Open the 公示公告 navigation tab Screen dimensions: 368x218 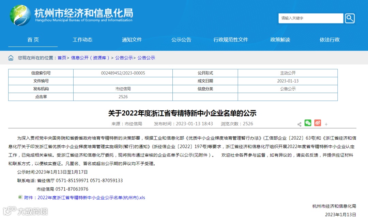tap(181, 40)
